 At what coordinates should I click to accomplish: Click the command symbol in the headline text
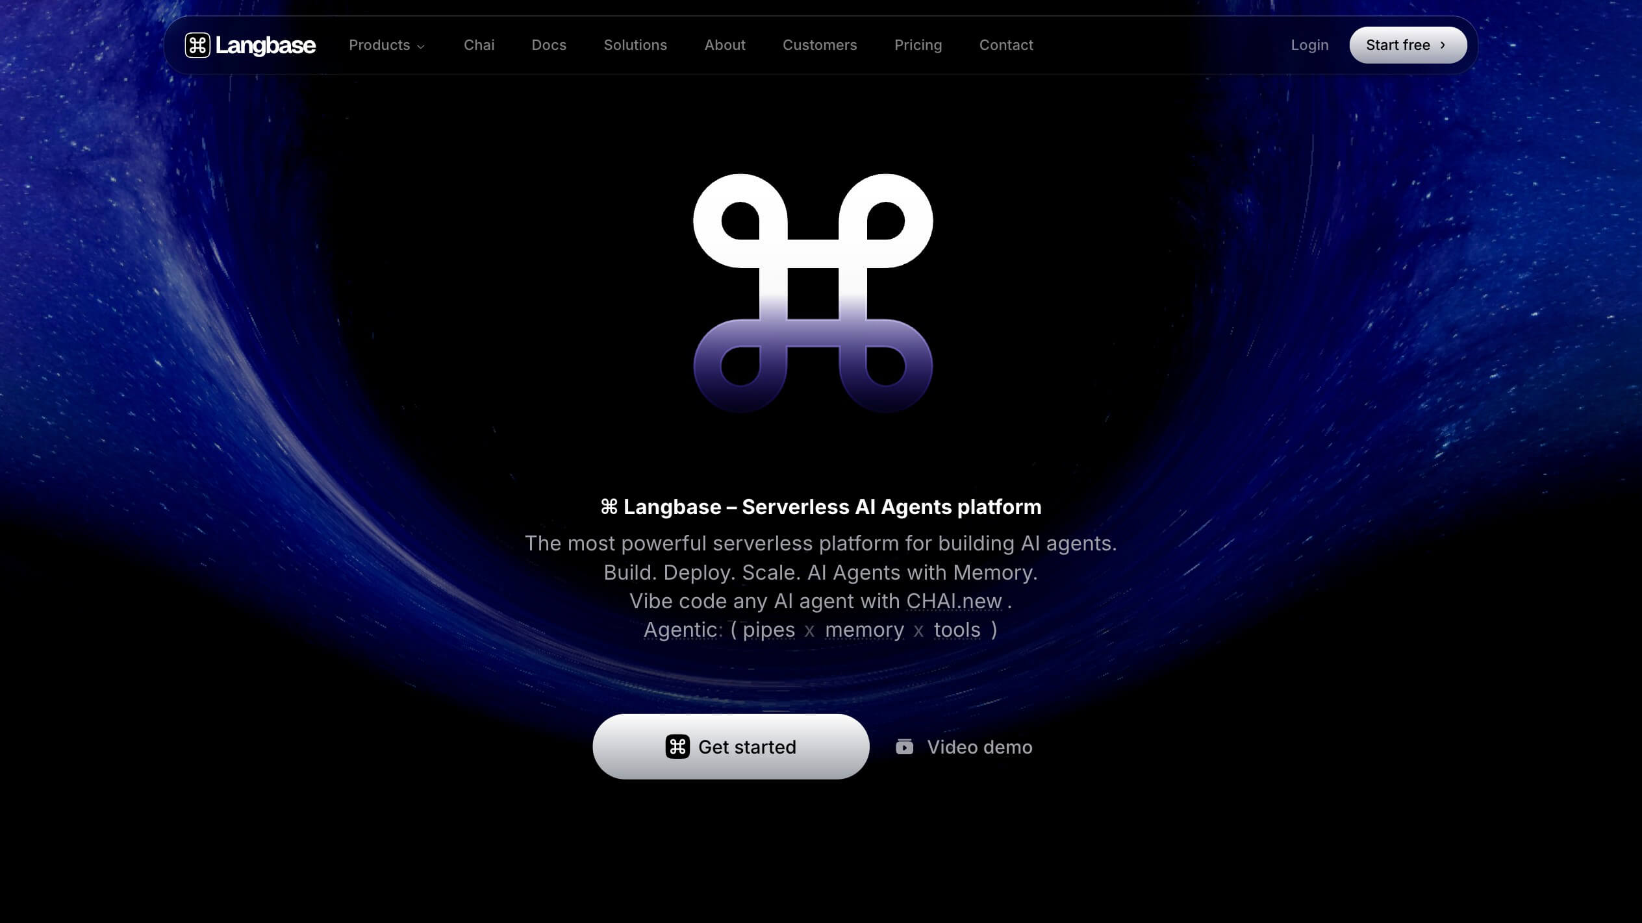(x=609, y=507)
